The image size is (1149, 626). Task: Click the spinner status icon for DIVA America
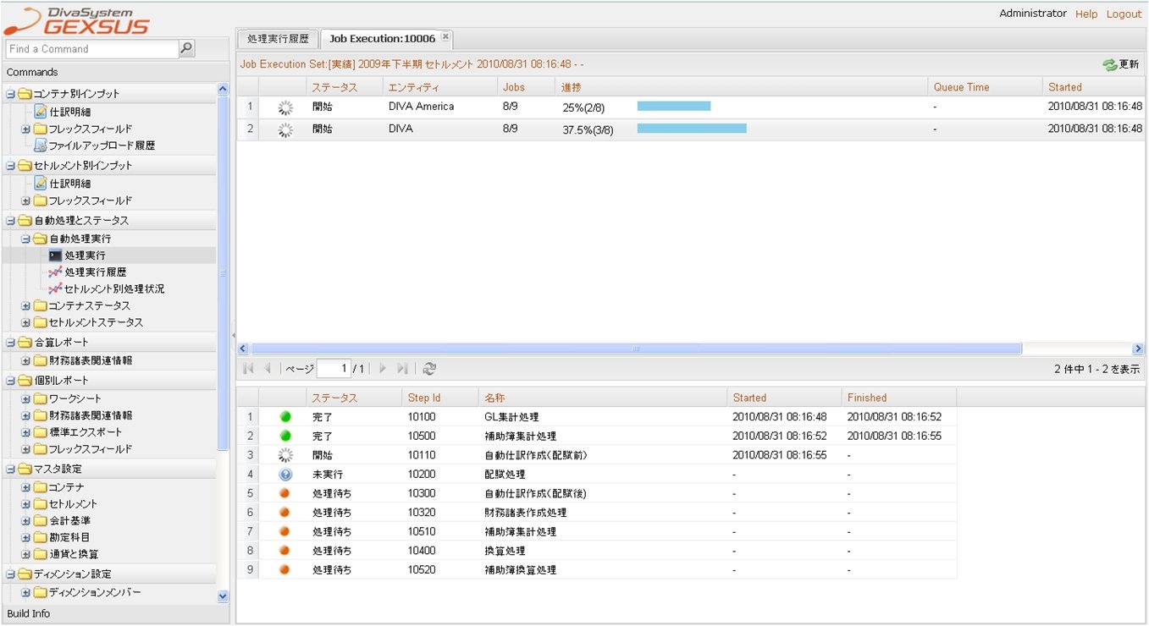click(285, 107)
